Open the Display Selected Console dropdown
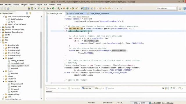186x104 pixels. 177,88
